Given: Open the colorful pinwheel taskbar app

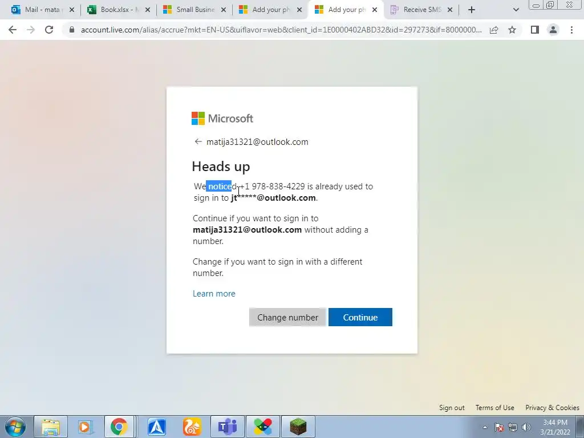Looking at the screenshot, I should coord(263,427).
